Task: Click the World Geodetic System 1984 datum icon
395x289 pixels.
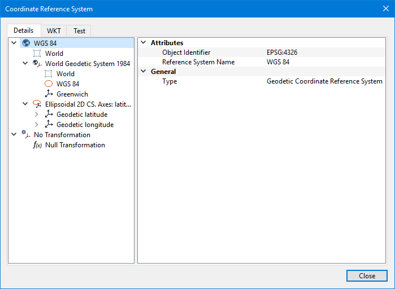Action: point(37,64)
